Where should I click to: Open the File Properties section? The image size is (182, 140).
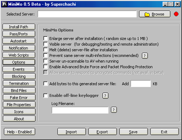[19, 105]
